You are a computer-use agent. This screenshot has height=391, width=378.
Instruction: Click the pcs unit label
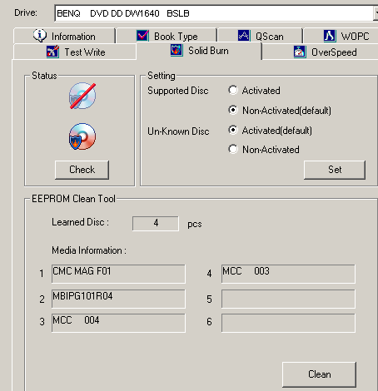[195, 224]
